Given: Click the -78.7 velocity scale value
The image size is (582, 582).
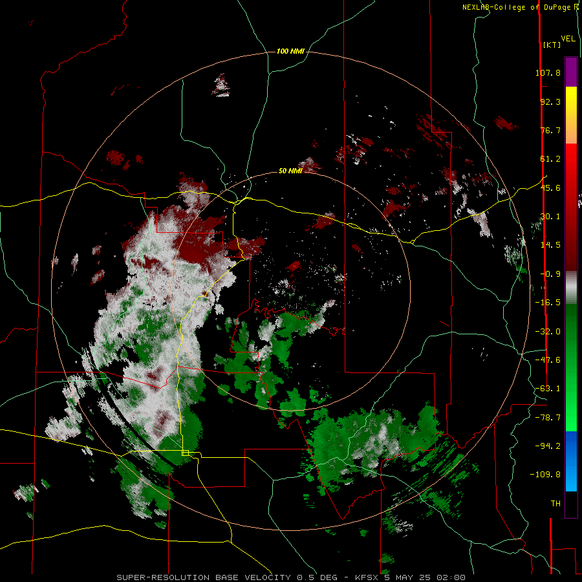Looking at the screenshot, I should pyautogui.click(x=548, y=418).
